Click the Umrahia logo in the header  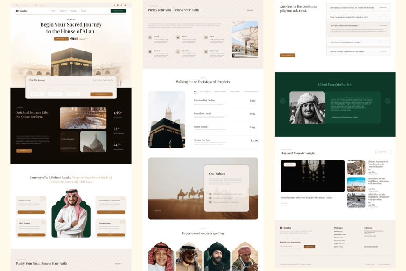coord(22,11)
